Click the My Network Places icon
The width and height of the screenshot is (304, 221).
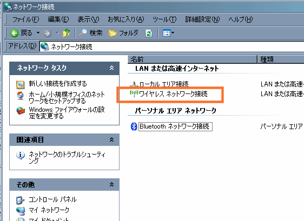pyautogui.click(x=21, y=211)
